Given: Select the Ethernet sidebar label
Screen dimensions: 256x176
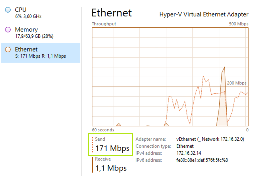Looking at the screenshot, I should (26, 49).
